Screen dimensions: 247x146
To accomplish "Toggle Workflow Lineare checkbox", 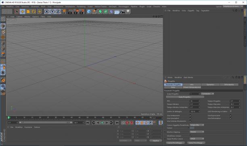I will 190,136.
